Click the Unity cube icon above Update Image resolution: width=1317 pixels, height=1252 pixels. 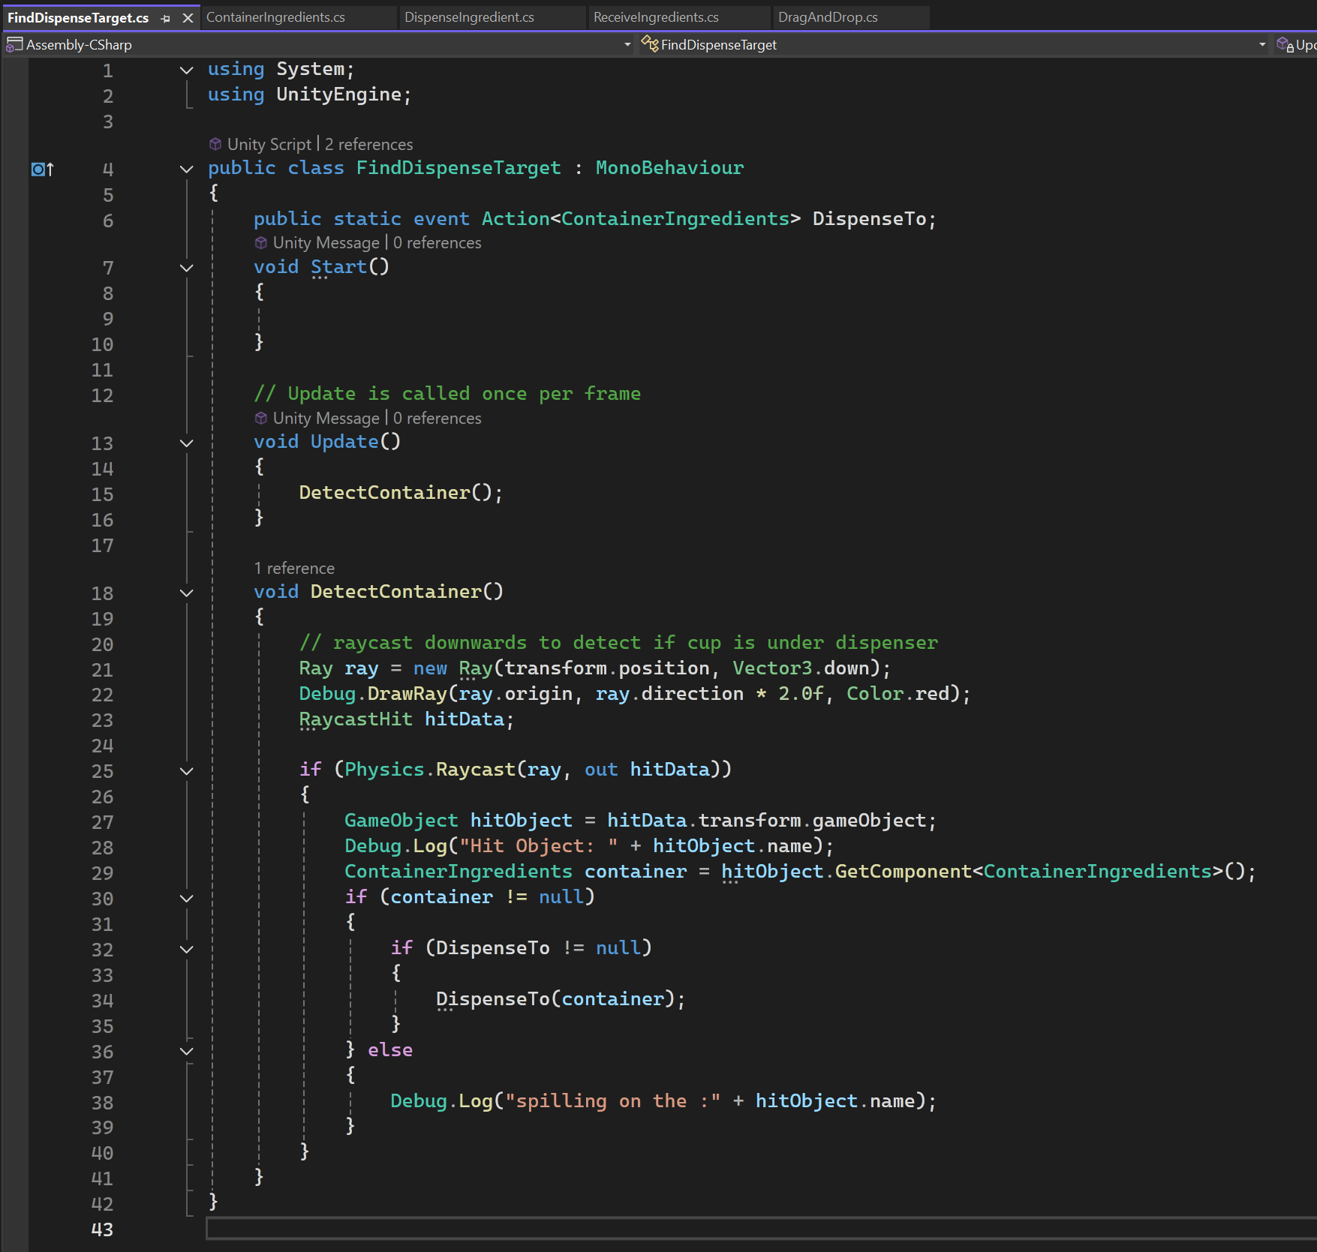(261, 418)
